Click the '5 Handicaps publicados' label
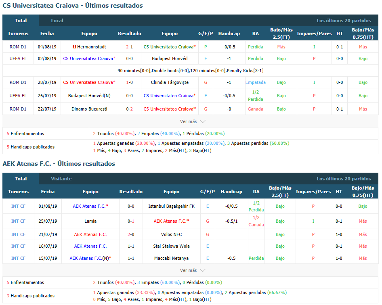The width and height of the screenshot is (382, 305). [31, 147]
